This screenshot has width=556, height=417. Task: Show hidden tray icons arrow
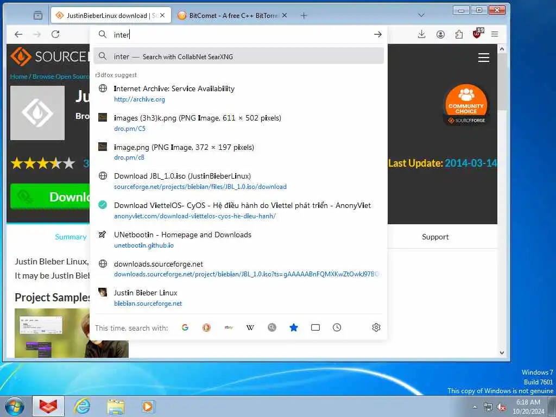(475, 407)
